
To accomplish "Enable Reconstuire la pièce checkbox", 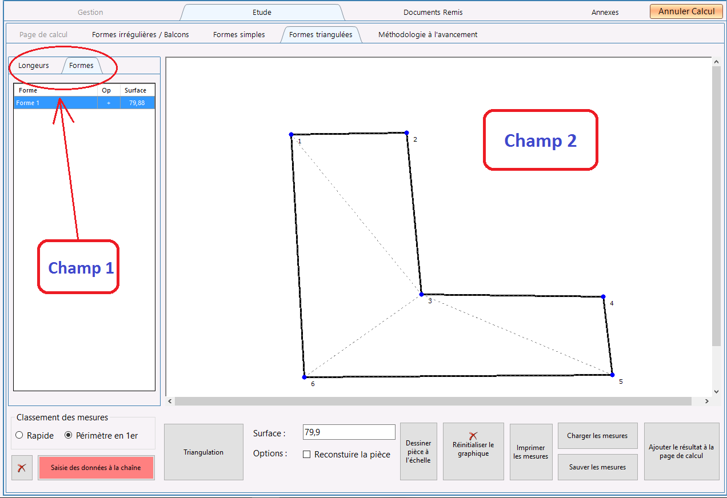I will click(x=306, y=455).
